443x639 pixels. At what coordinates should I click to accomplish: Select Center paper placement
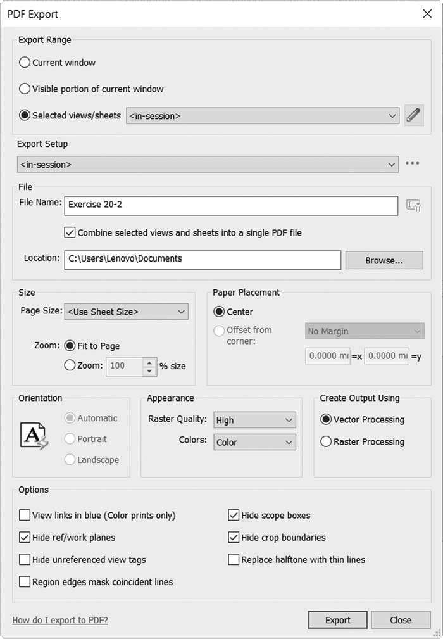[x=219, y=312]
